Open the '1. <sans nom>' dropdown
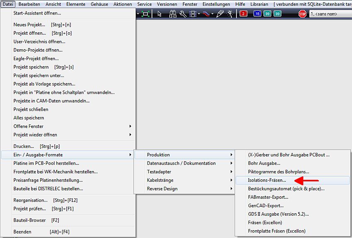Viewport: 352px width, 238px height. [x=330, y=14]
